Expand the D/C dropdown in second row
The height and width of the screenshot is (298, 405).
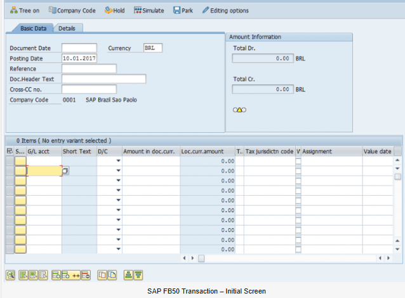118,171
